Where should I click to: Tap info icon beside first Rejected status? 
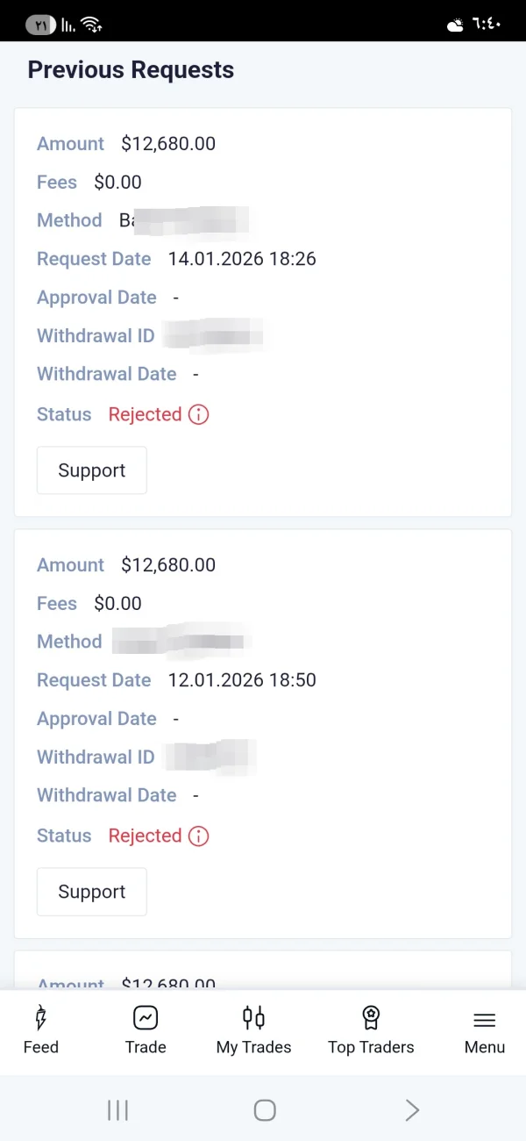click(199, 414)
